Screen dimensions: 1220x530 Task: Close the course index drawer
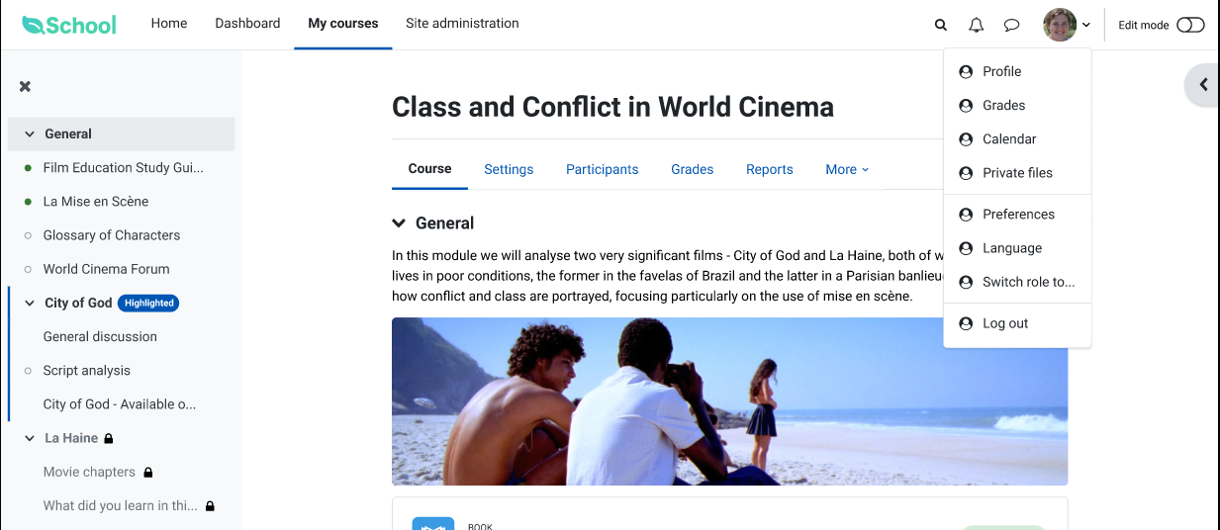[x=26, y=86]
